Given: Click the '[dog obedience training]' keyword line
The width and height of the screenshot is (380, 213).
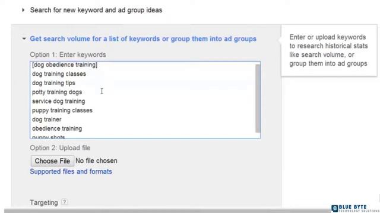Looking at the screenshot, I should click(x=65, y=64).
